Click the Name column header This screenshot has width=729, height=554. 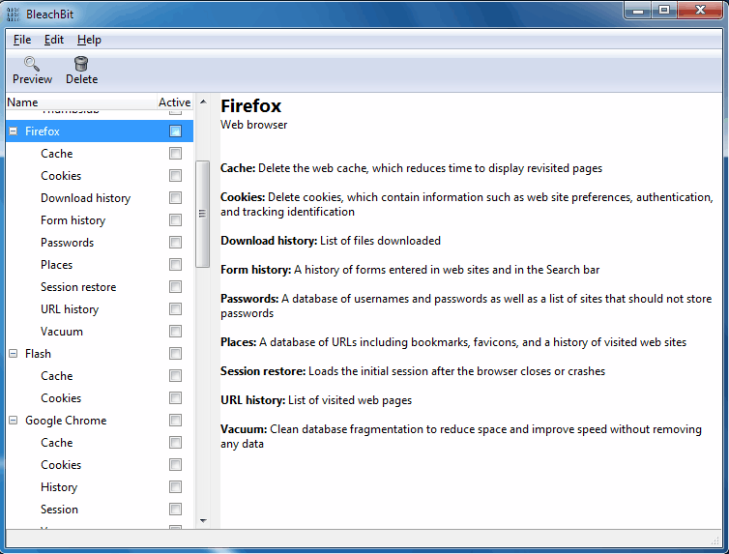(81, 102)
